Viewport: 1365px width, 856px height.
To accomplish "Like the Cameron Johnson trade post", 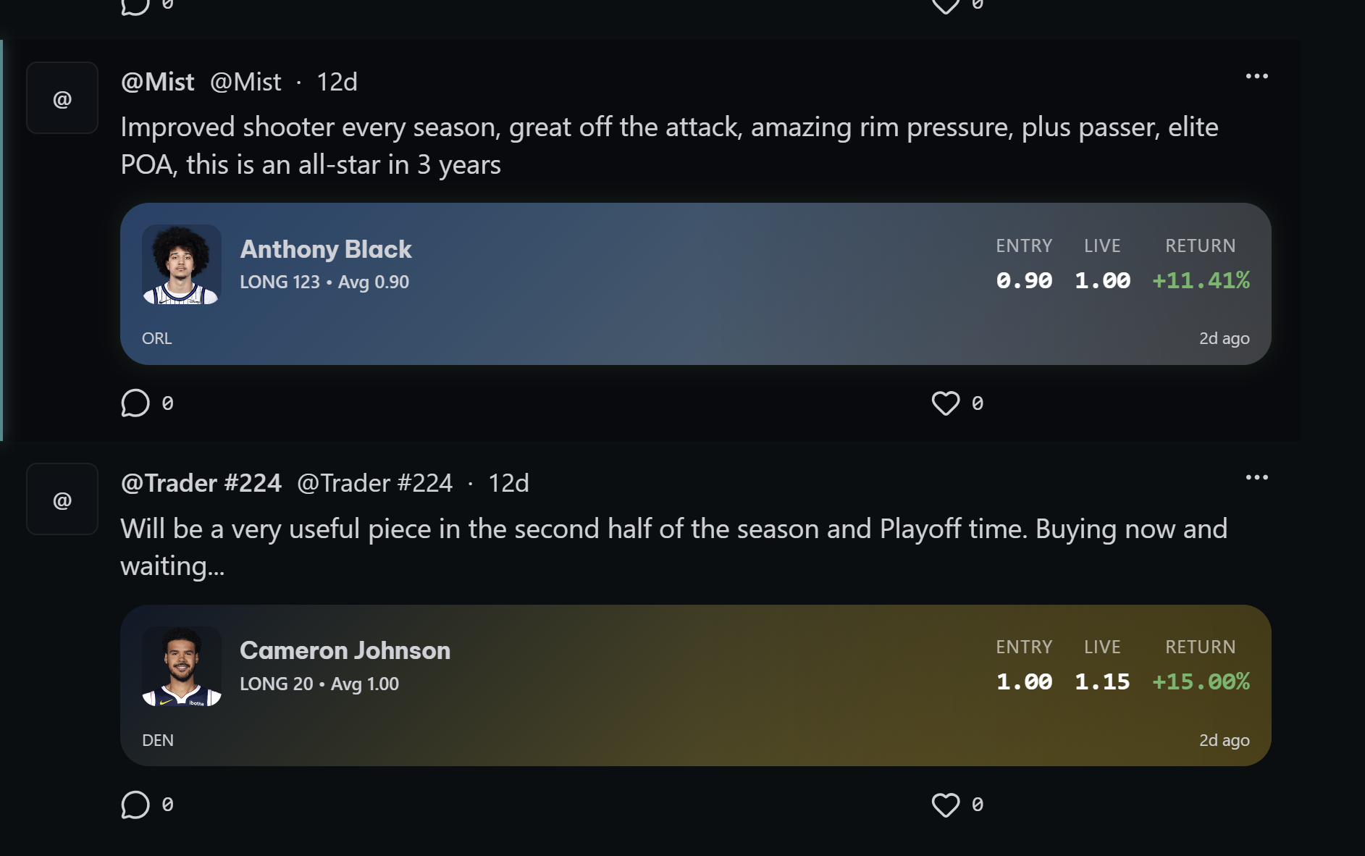I will pyautogui.click(x=945, y=805).
